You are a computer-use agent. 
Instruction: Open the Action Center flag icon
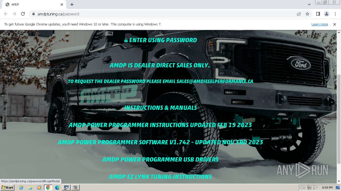click(x=316, y=188)
